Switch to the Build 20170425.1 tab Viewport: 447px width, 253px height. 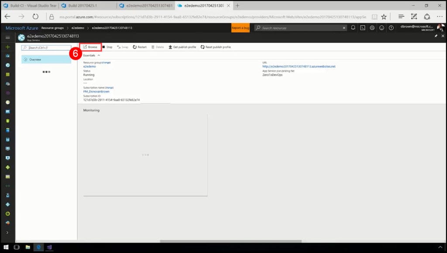(87, 5)
